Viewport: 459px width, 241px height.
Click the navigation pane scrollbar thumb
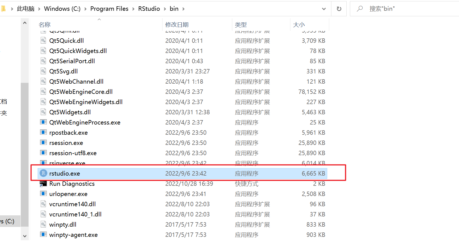point(25,155)
